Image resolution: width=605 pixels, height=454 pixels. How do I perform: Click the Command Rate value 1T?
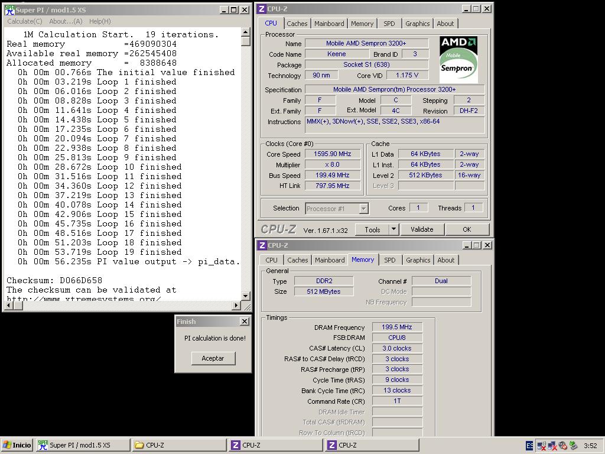(x=397, y=401)
